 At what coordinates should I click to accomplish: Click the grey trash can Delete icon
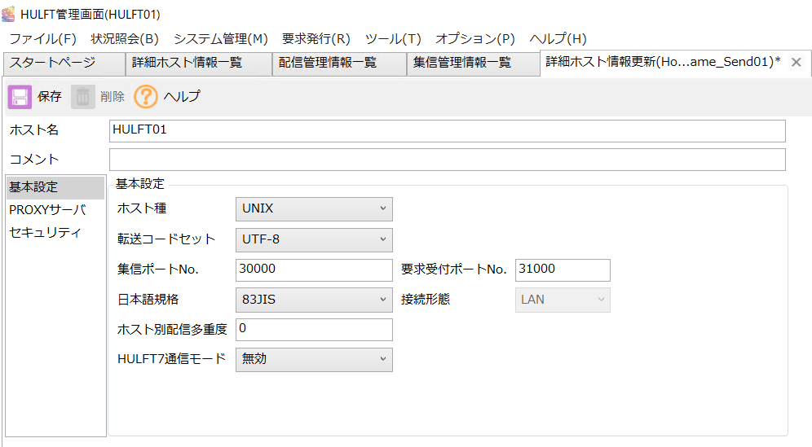tap(83, 97)
